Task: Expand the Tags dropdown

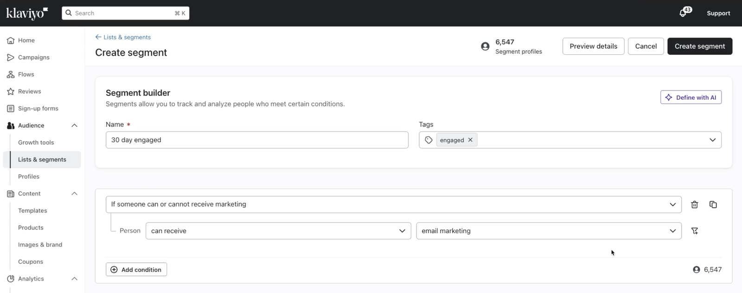Action: point(712,140)
